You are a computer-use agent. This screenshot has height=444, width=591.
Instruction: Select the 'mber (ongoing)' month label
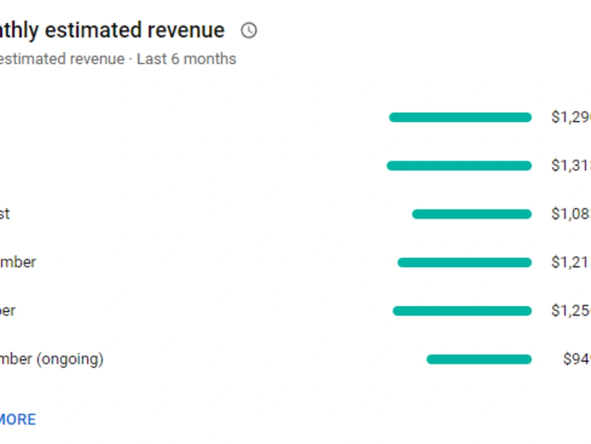point(51,359)
